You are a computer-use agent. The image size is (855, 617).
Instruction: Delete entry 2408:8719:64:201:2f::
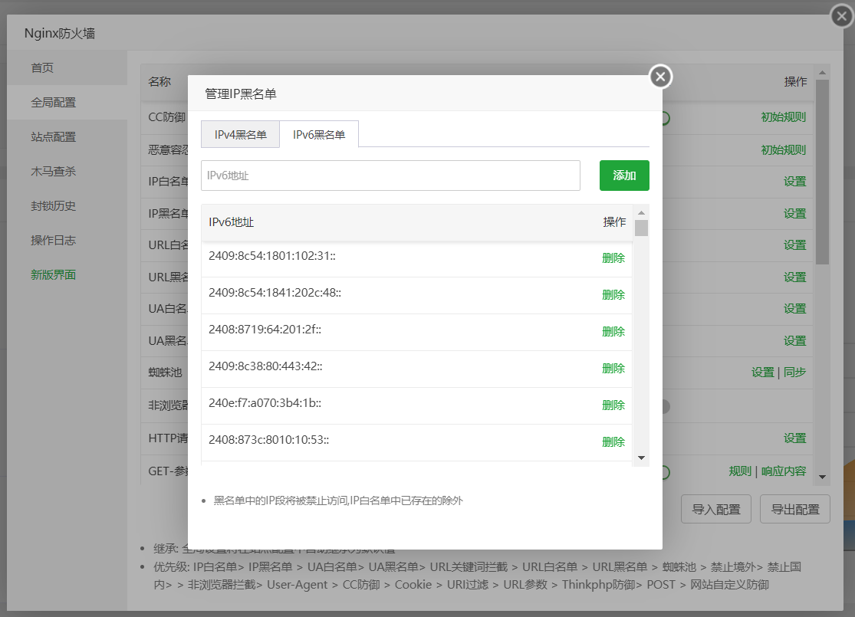[x=613, y=332]
